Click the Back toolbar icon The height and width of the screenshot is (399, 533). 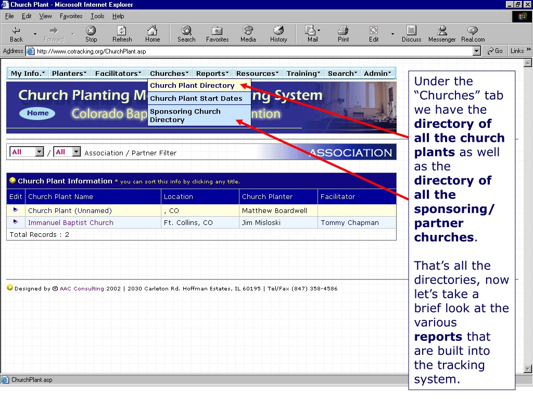(x=16, y=34)
